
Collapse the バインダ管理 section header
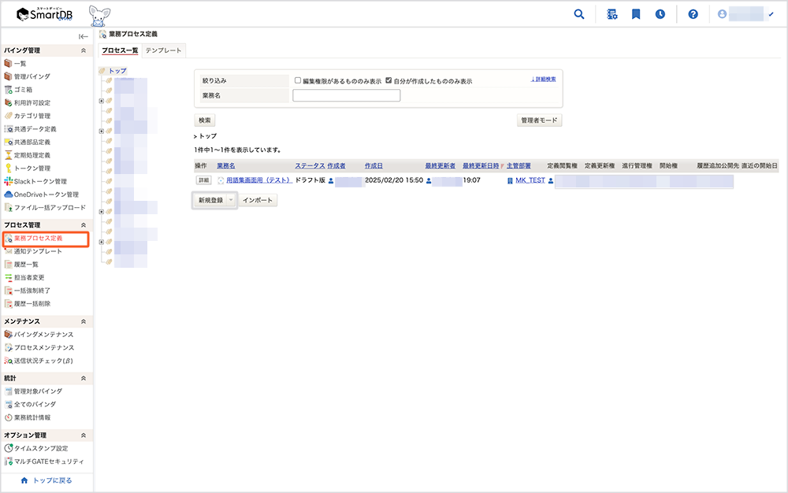82,50
